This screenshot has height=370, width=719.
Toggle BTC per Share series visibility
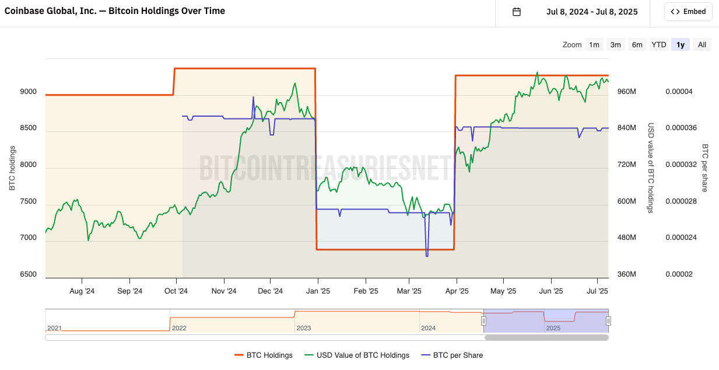point(458,355)
